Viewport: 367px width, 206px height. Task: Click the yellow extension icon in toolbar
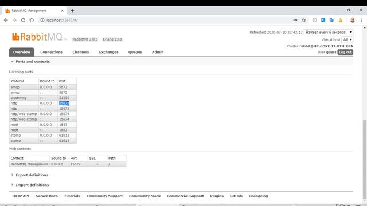341,21
